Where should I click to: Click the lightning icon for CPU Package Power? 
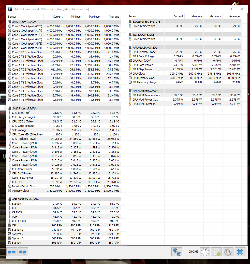tap(10, 138)
